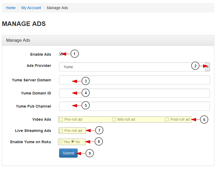Enable the Mid-roll ad checkbox
217x171 pixels.
click(x=114, y=120)
